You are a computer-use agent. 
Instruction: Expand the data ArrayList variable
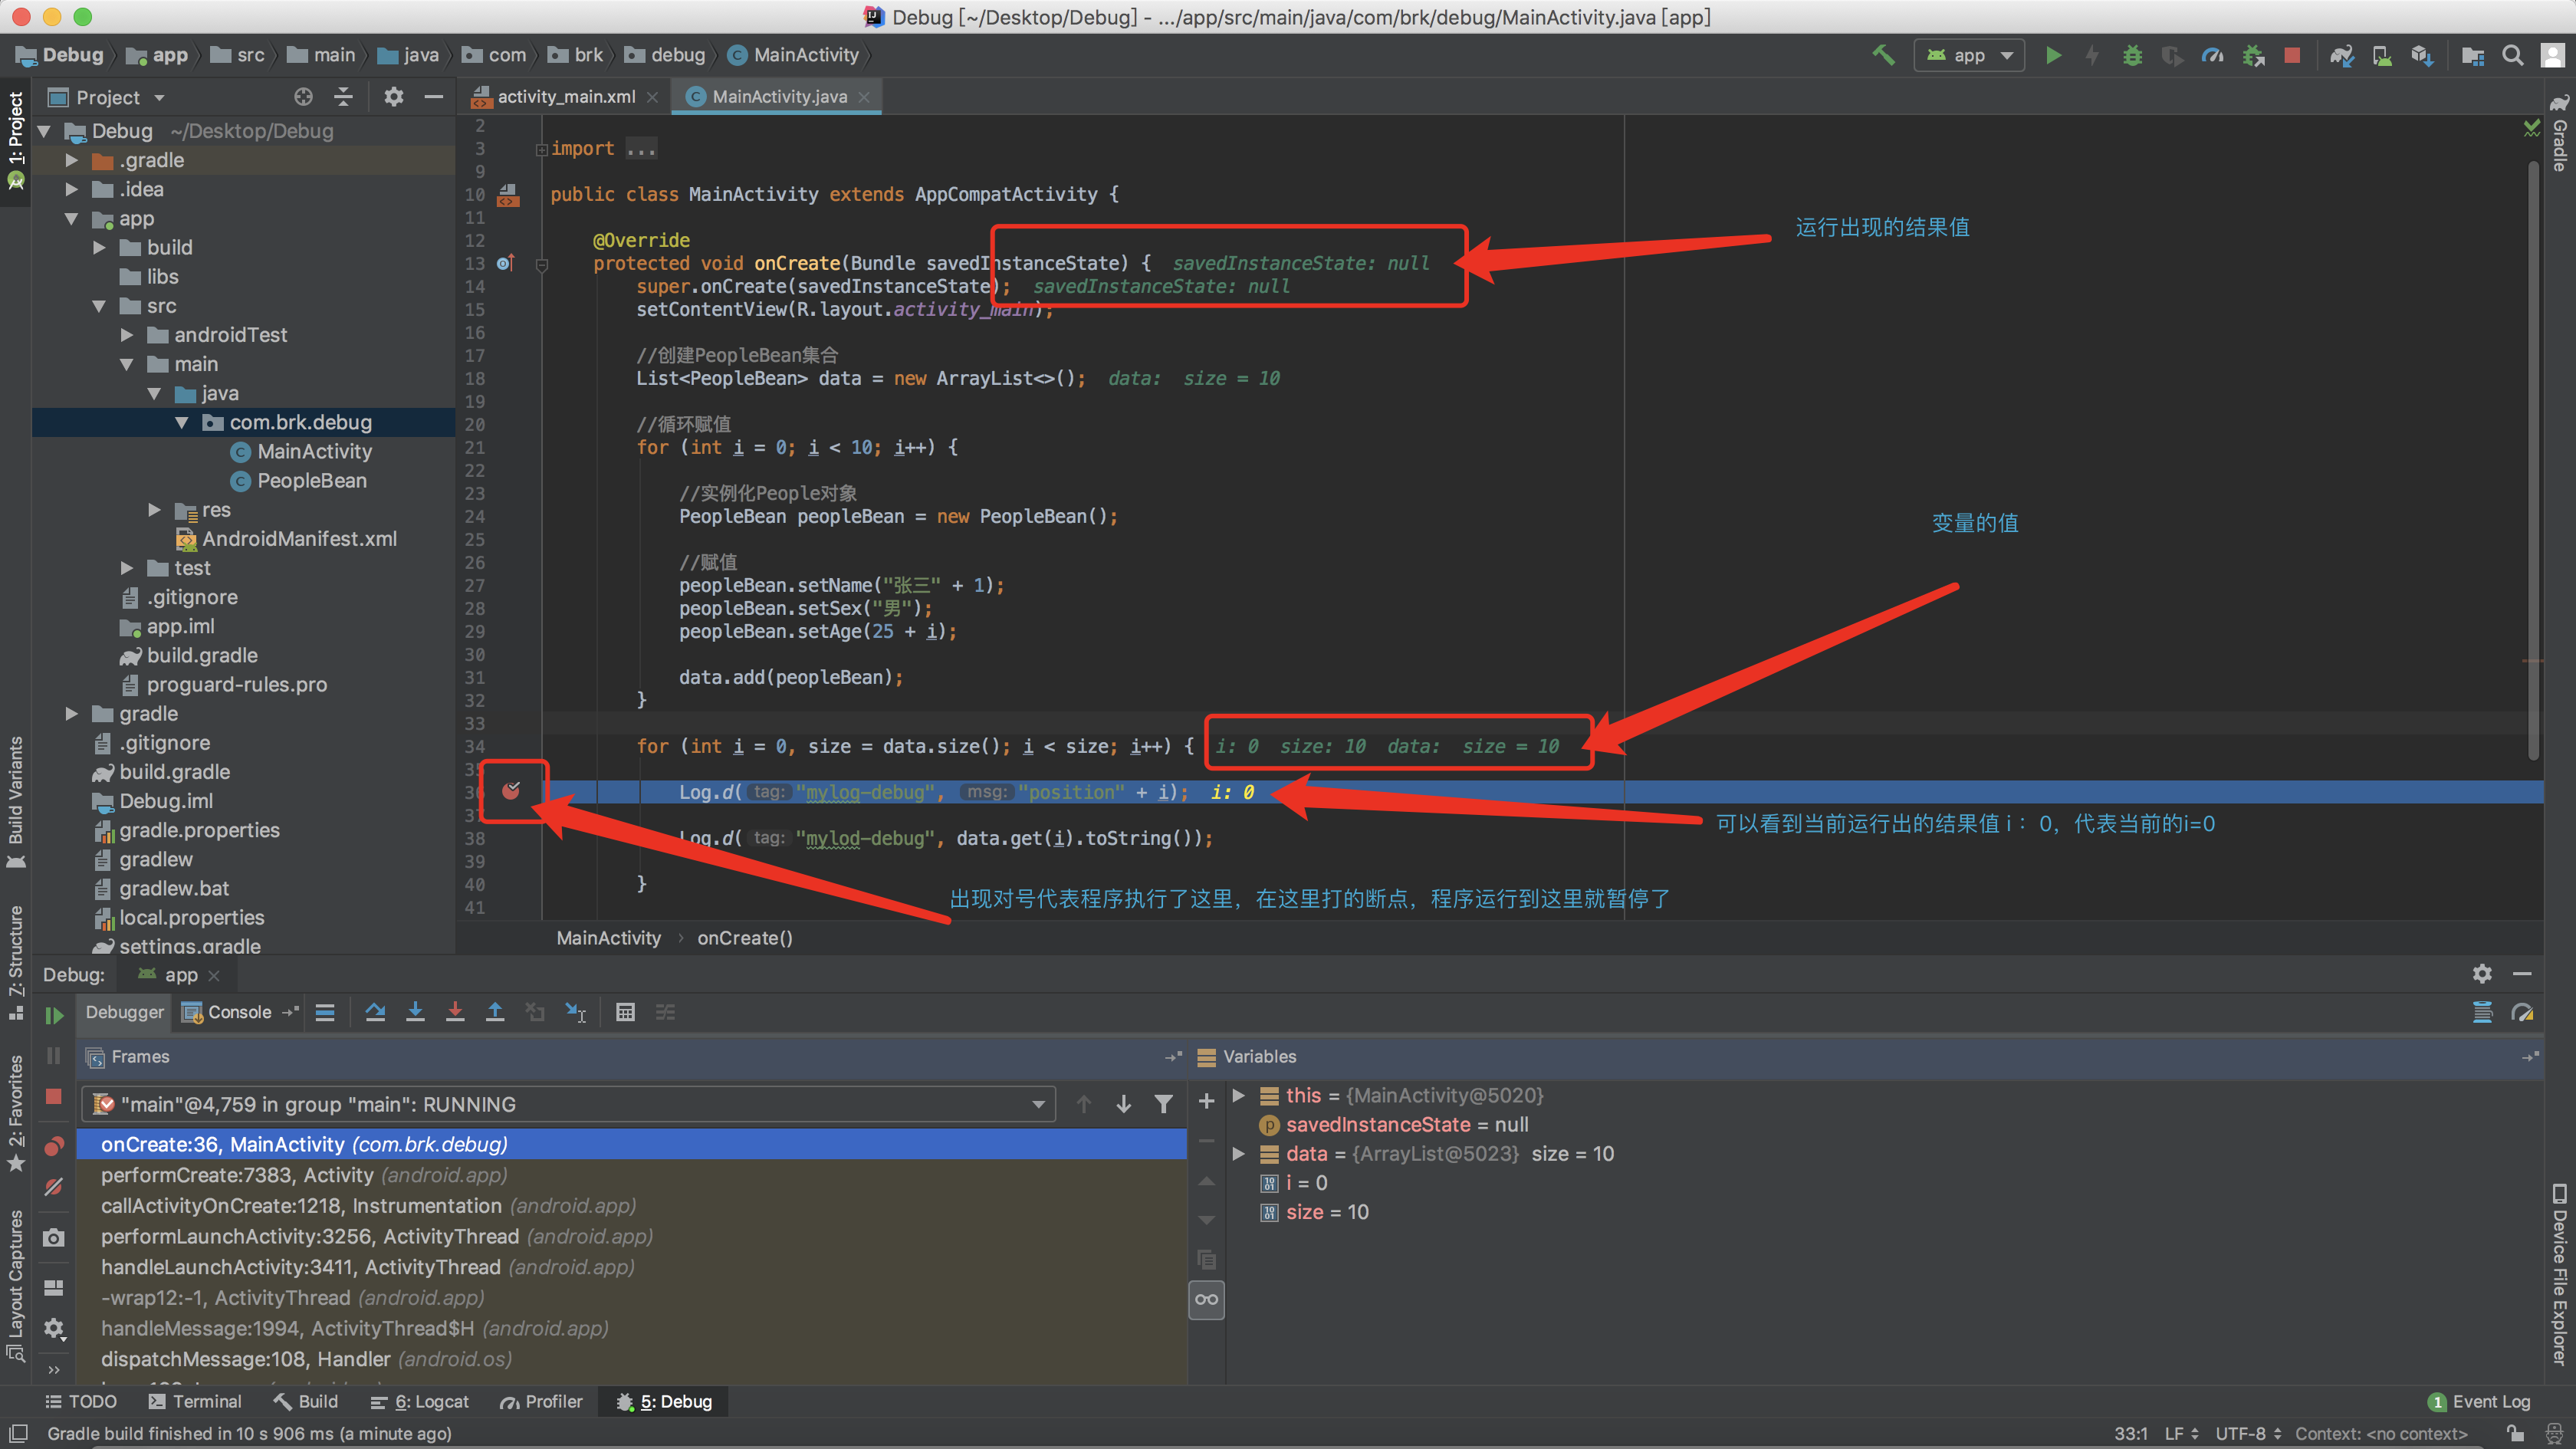[x=1238, y=1154]
